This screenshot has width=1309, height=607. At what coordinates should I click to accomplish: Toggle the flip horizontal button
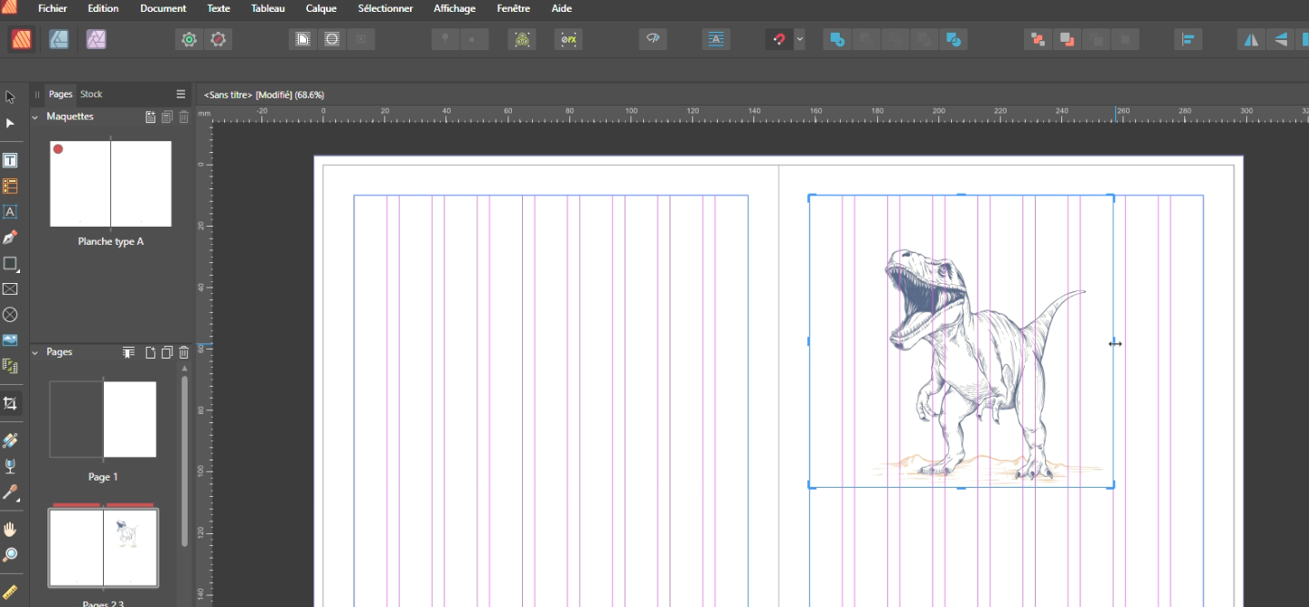(x=1251, y=39)
